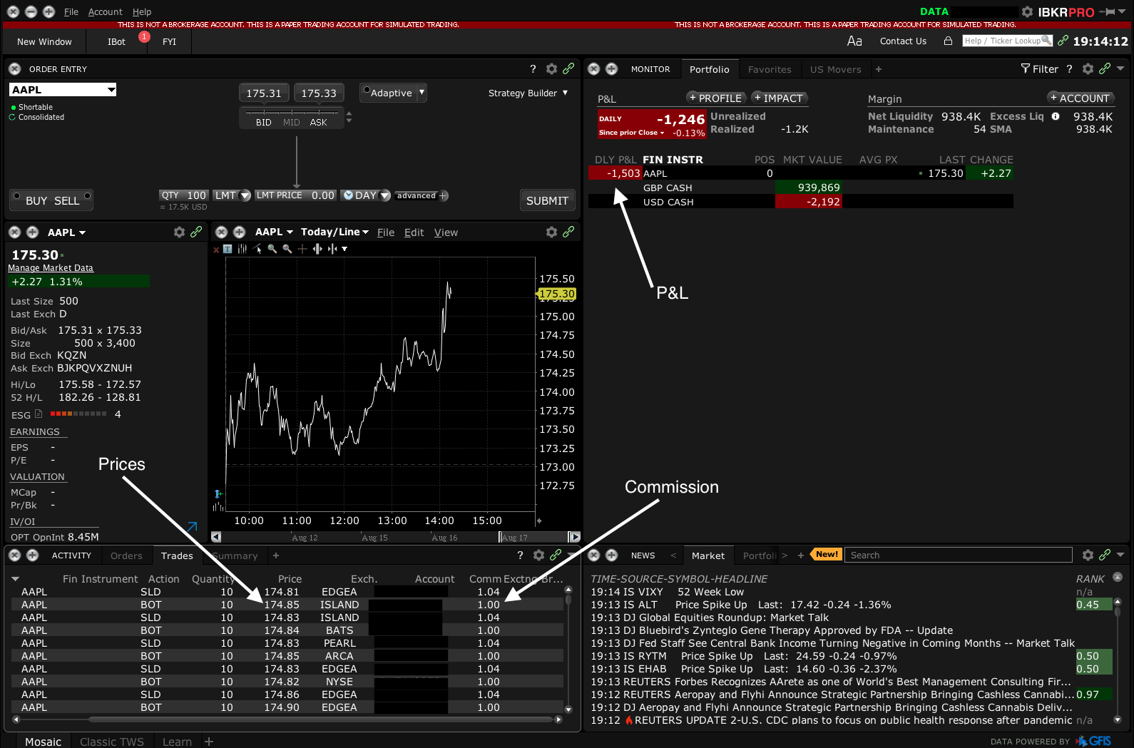Expand the IMPACT section in P&L
This screenshot has height=748, width=1134.
point(779,98)
